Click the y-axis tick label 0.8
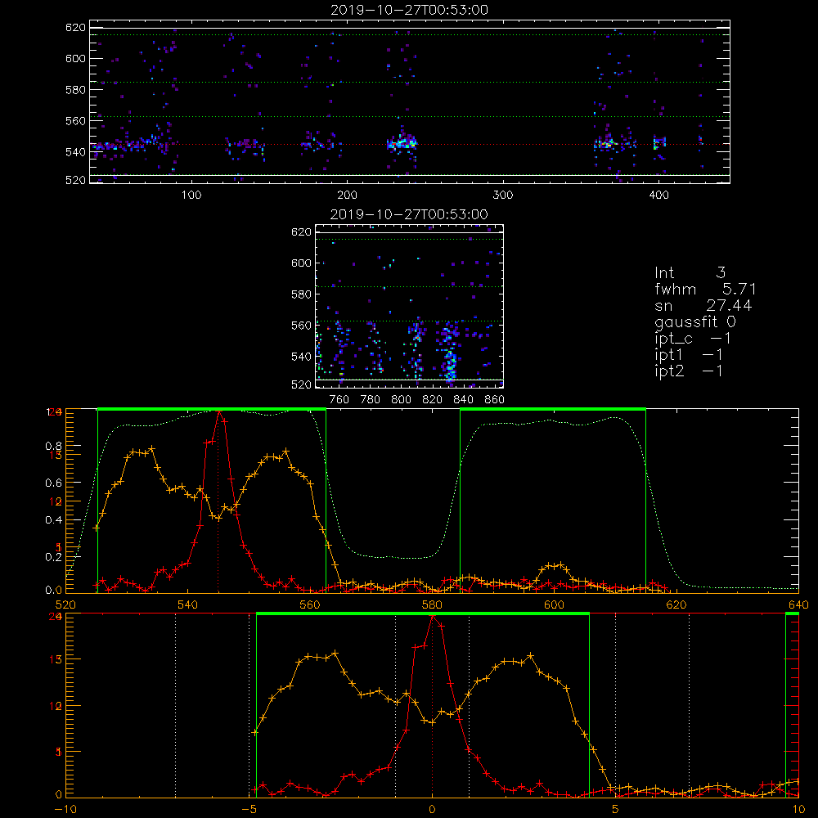818x818 pixels. pyautogui.click(x=53, y=446)
